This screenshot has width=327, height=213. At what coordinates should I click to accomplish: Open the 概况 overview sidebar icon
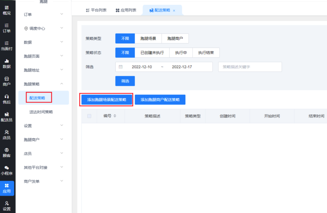(x=7, y=10)
